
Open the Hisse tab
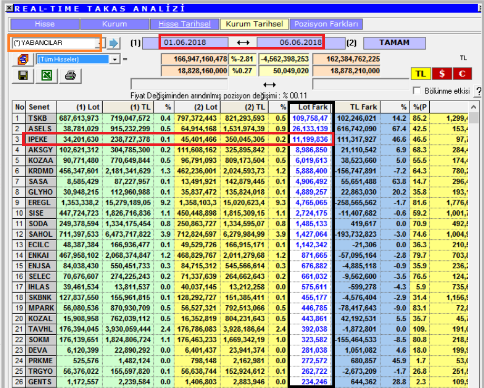[45, 24]
